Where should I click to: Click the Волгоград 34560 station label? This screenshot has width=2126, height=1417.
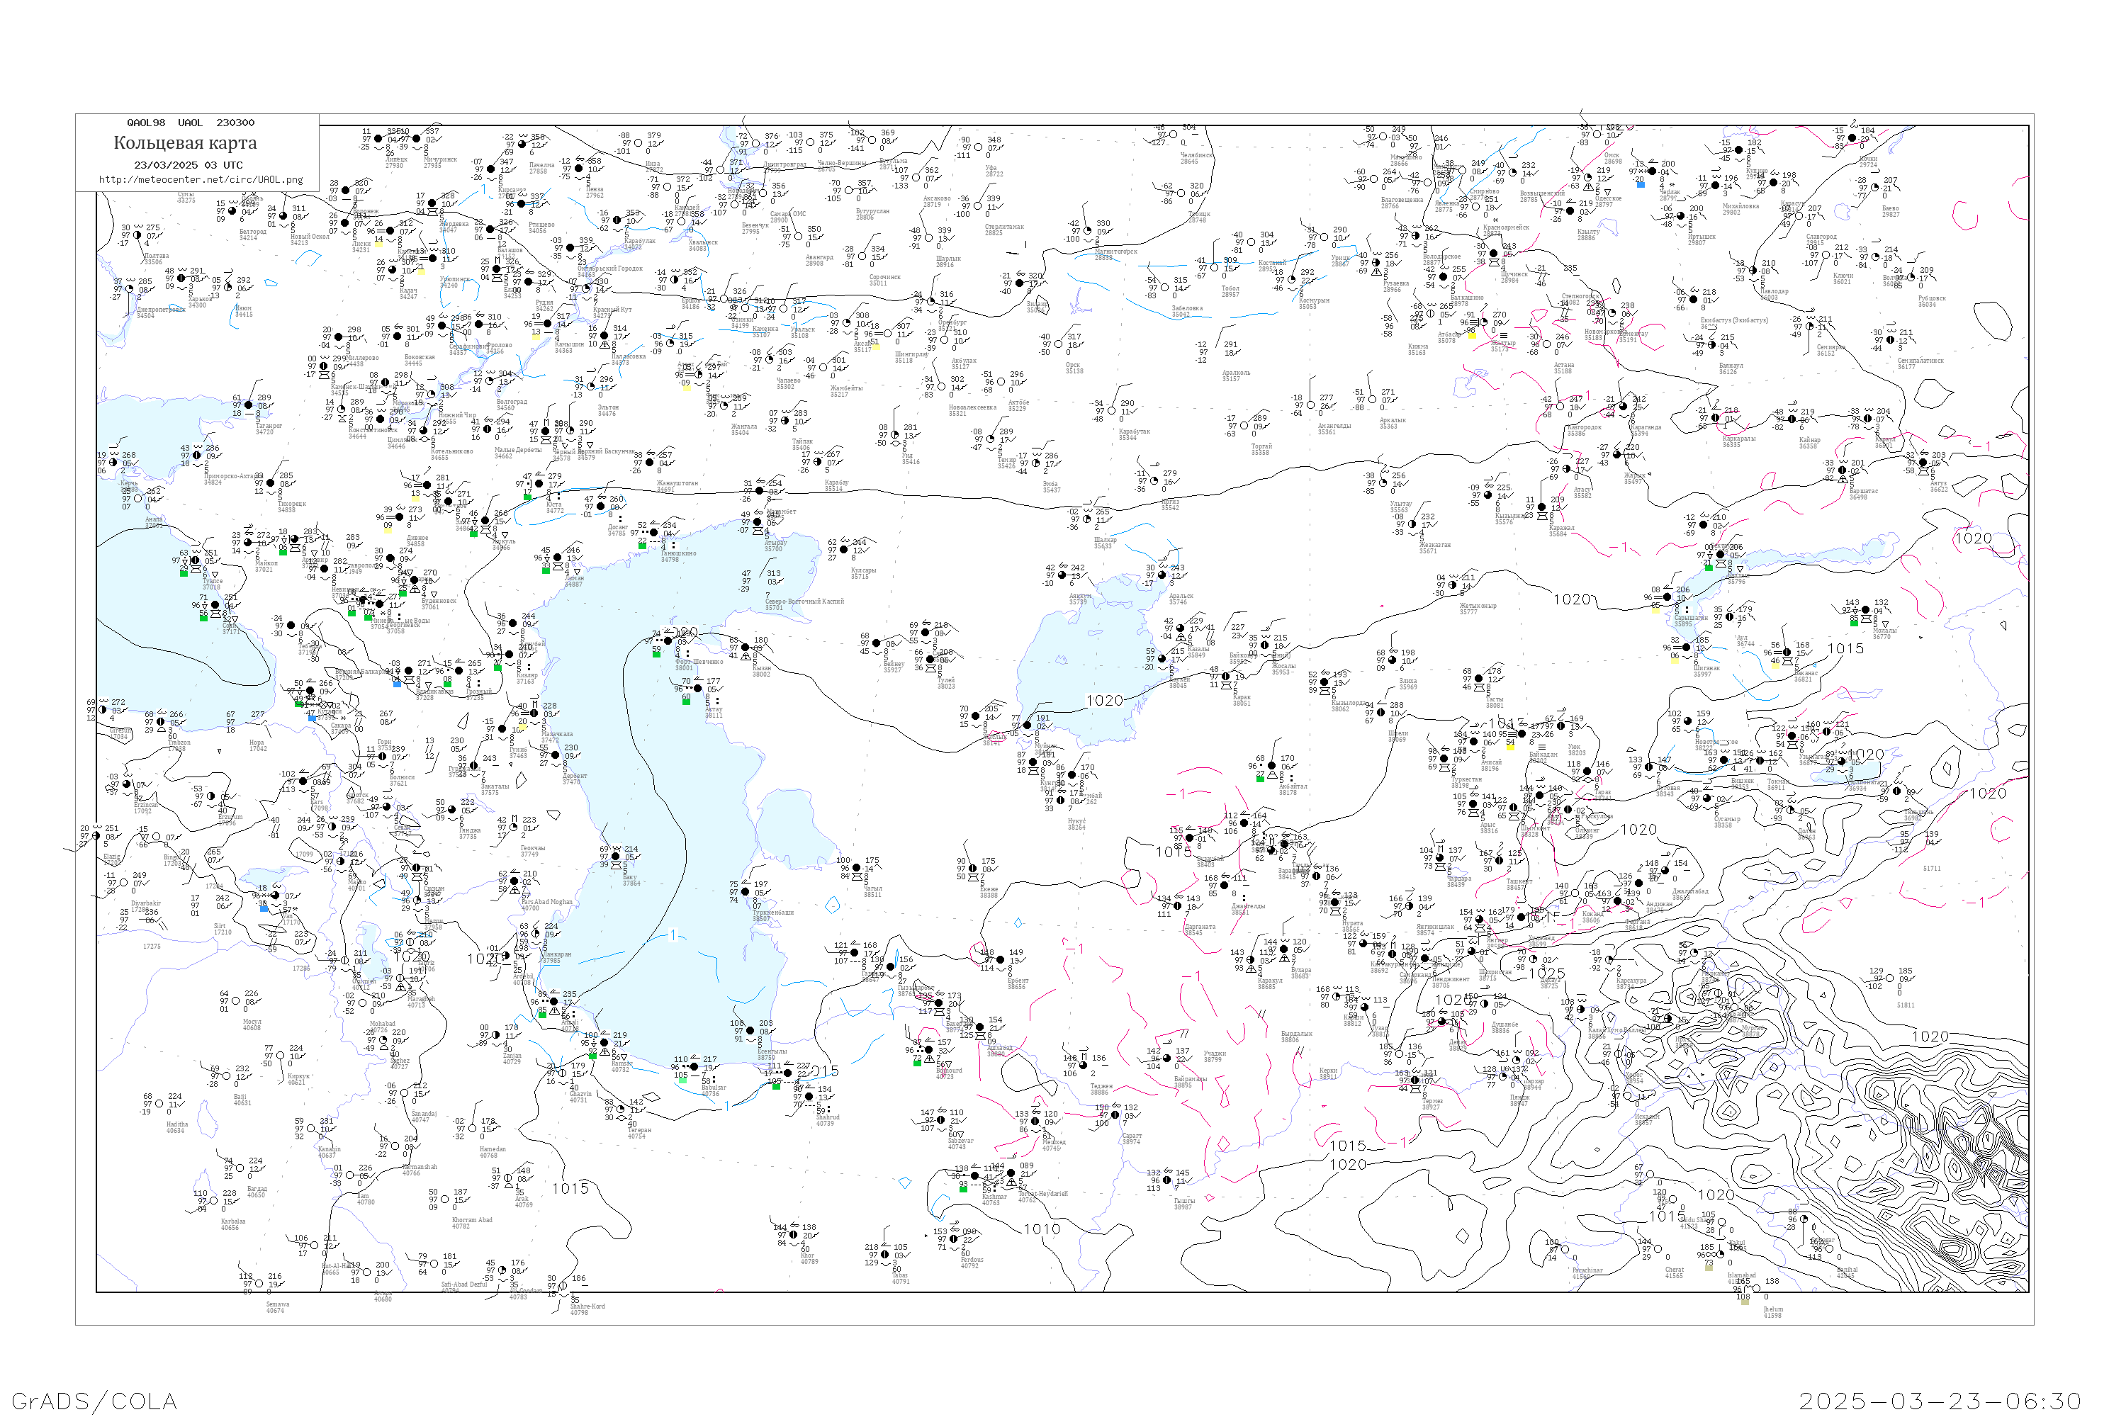point(511,405)
